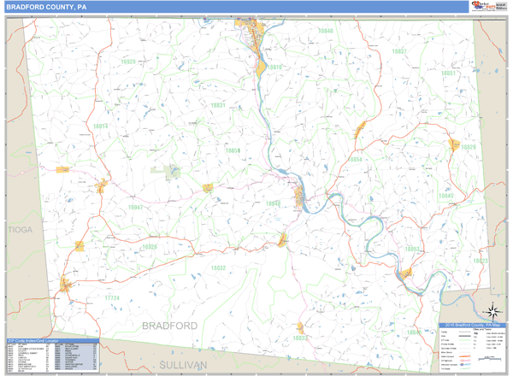Click the TIOGA county label

(21, 230)
